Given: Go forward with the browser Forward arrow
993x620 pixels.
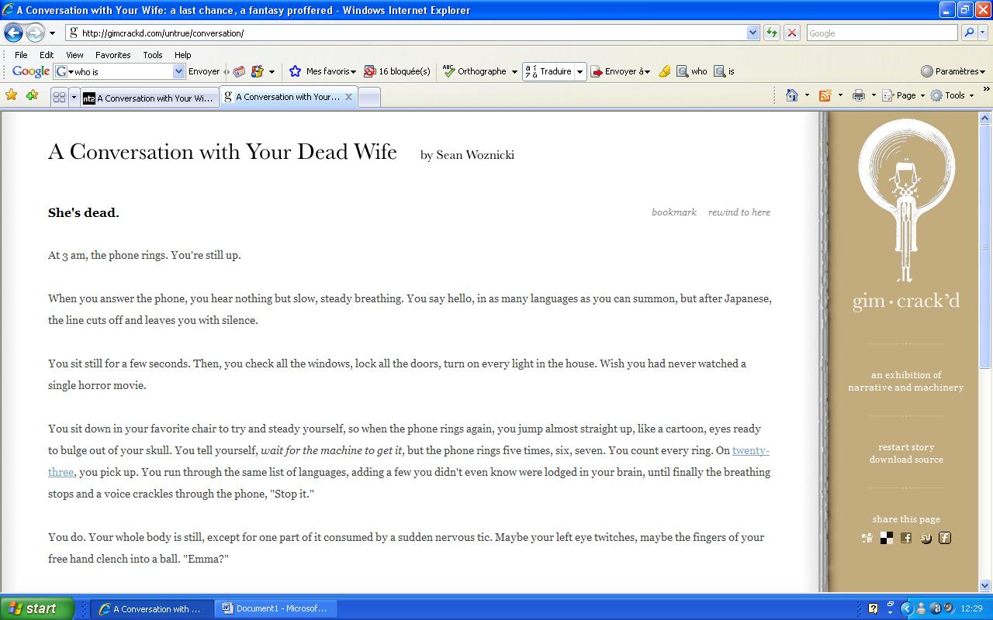Looking at the screenshot, I should click(35, 33).
